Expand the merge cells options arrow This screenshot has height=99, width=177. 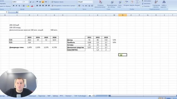[x=76, y=5]
